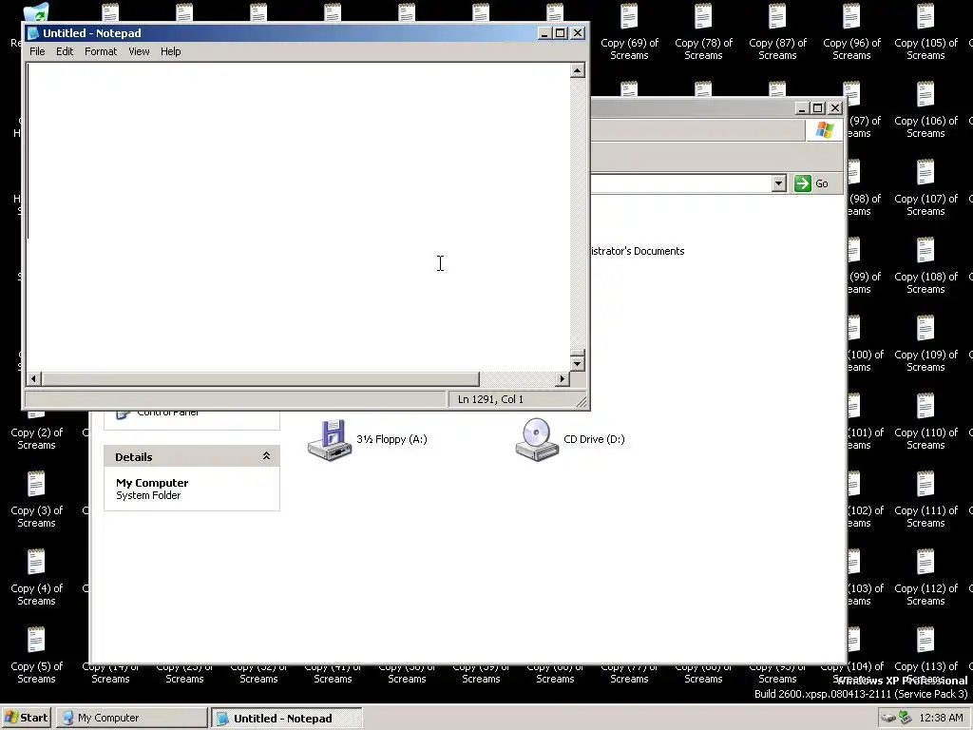Click the 12:38 AM clock in tray
This screenshot has width=973, height=730.
click(x=942, y=718)
